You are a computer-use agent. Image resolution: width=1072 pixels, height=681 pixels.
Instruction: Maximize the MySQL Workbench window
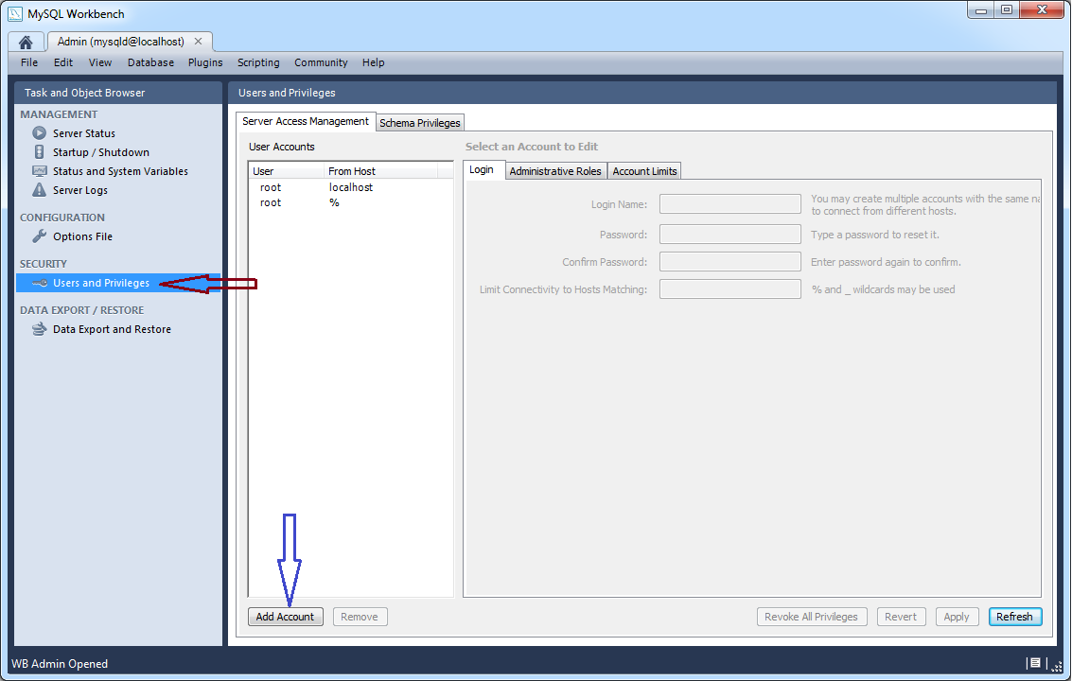coord(1007,9)
